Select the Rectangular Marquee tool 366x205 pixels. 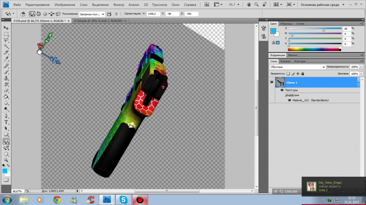[x=6, y=34]
